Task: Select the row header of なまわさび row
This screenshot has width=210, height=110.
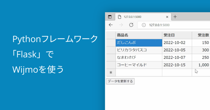Action: click(111, 58)
